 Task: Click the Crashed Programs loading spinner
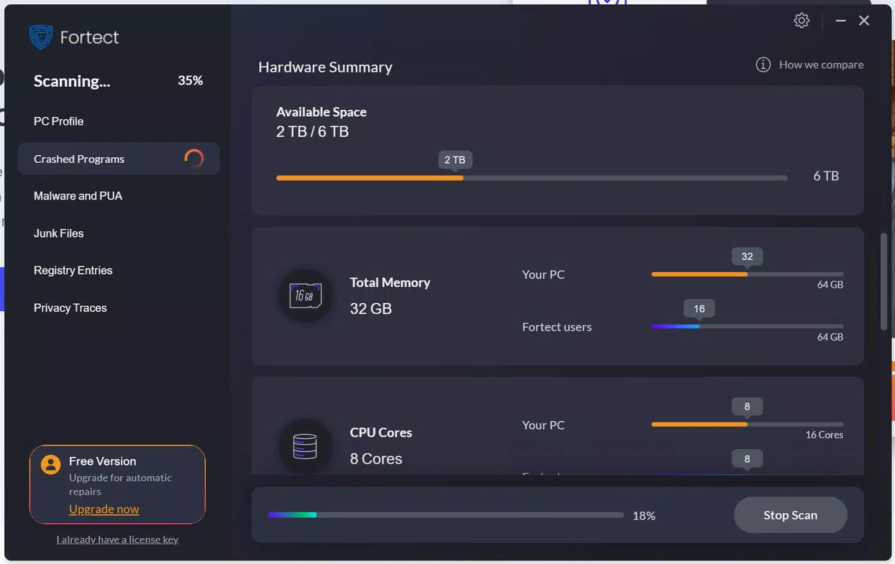[194, 159]
